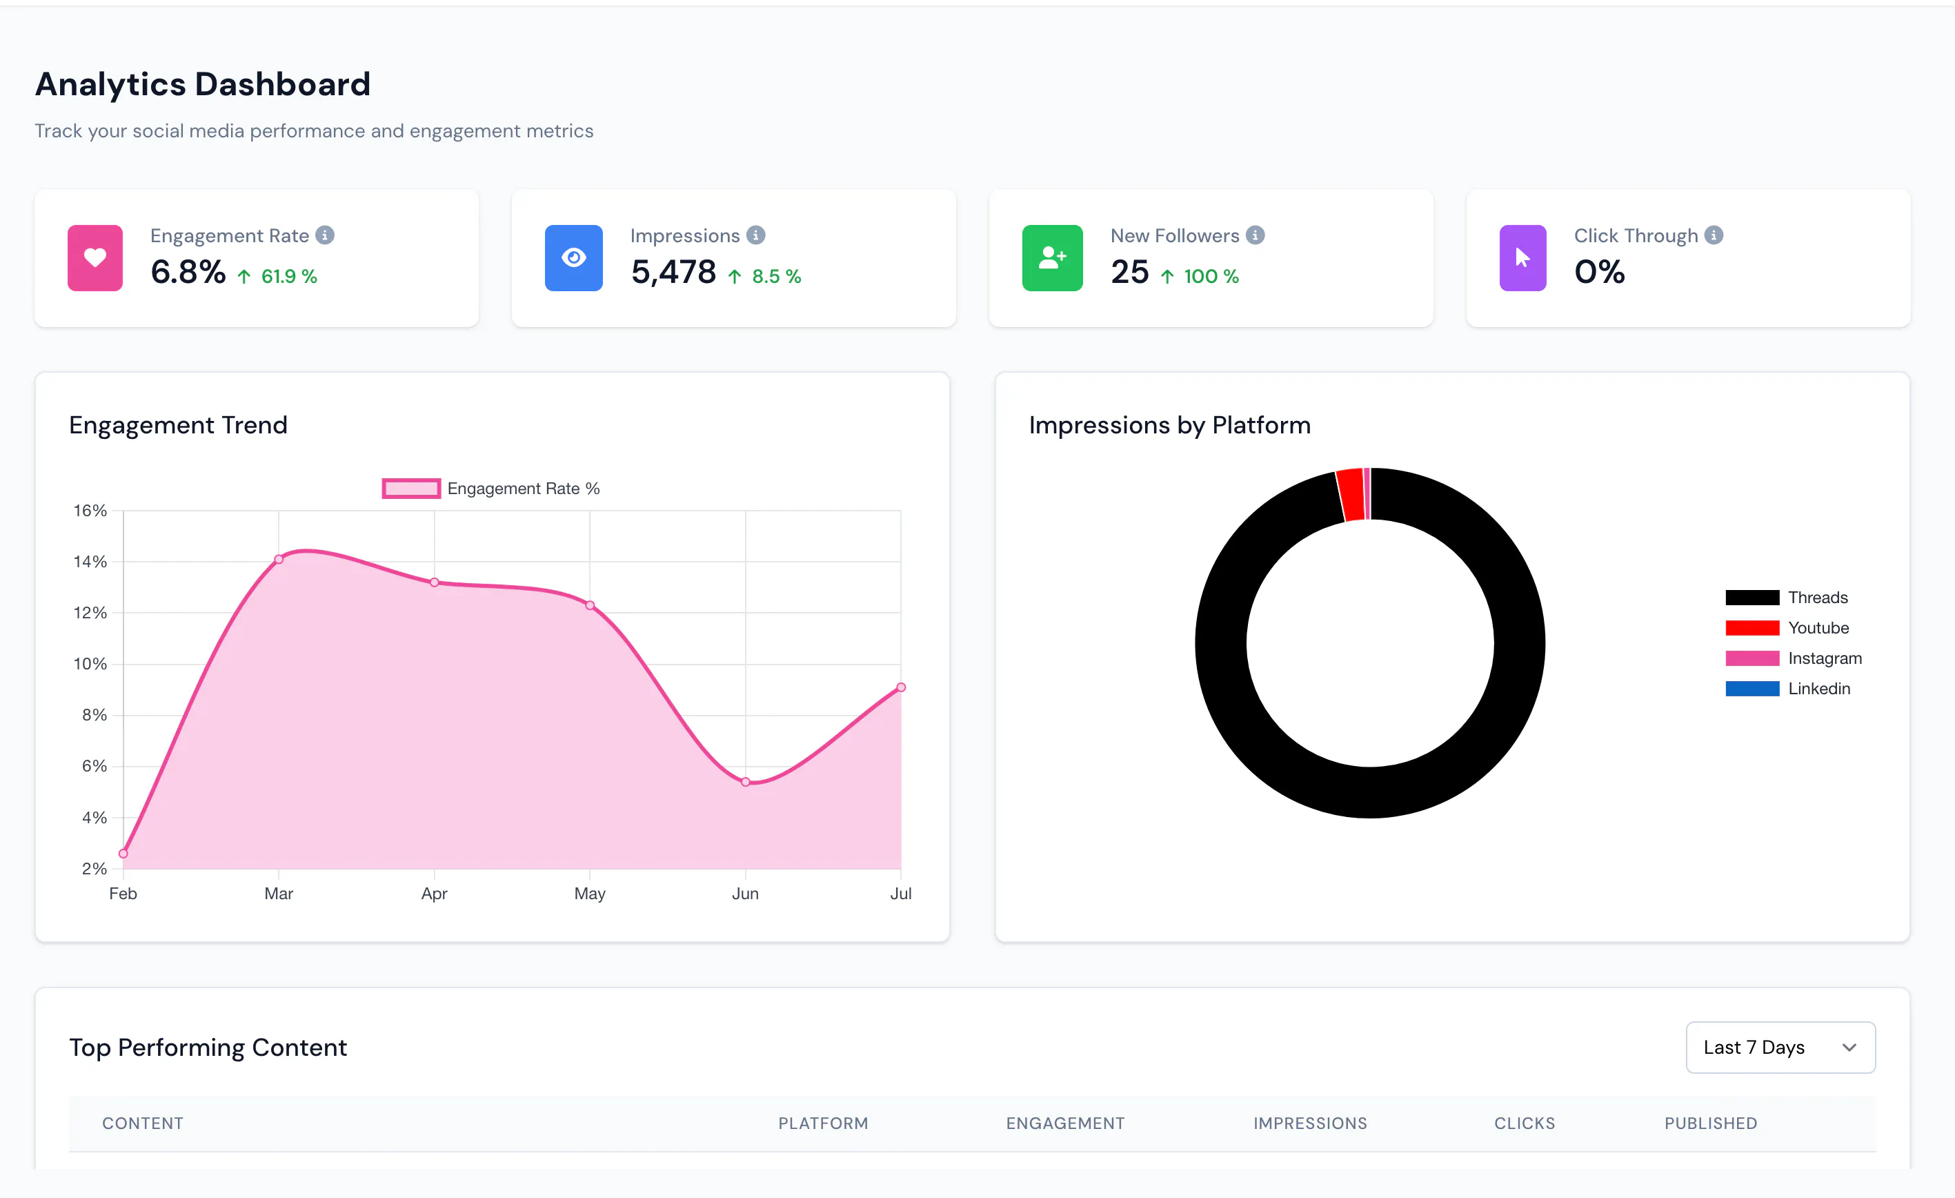1955x1198 pixels.
Task: Toggle the Instagram pink legend swatch
Action: coord(1752,658)
